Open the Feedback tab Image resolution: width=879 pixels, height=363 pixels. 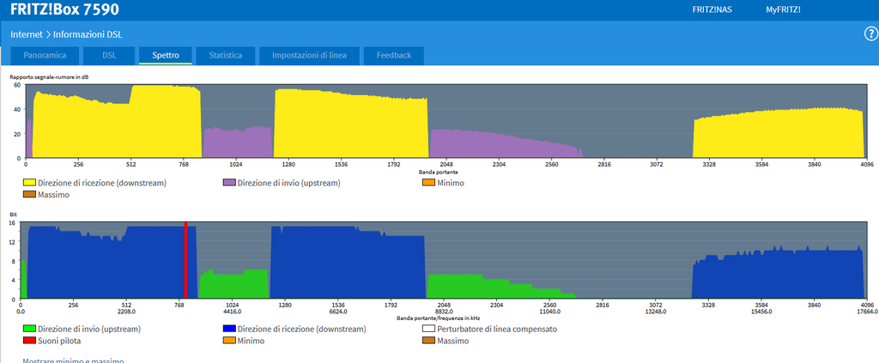[393, 55]
